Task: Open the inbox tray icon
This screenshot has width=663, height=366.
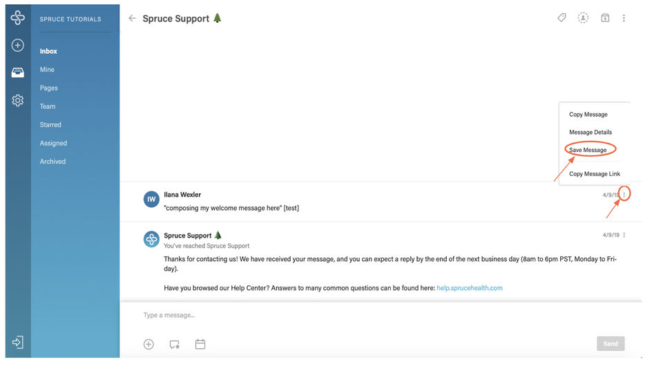Action: click(18, 73)
